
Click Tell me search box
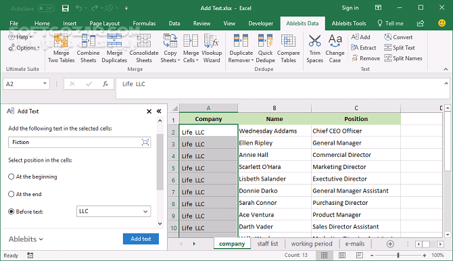(391, 24)
